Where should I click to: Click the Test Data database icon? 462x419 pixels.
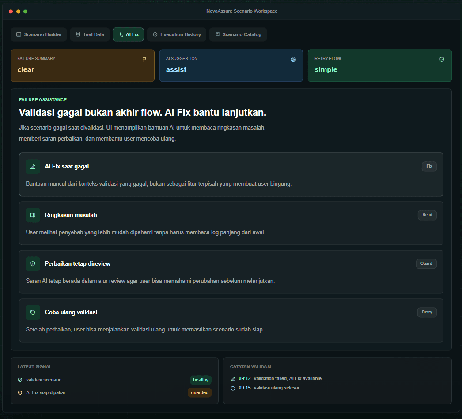pyautogui.click(x=78, y=34)
